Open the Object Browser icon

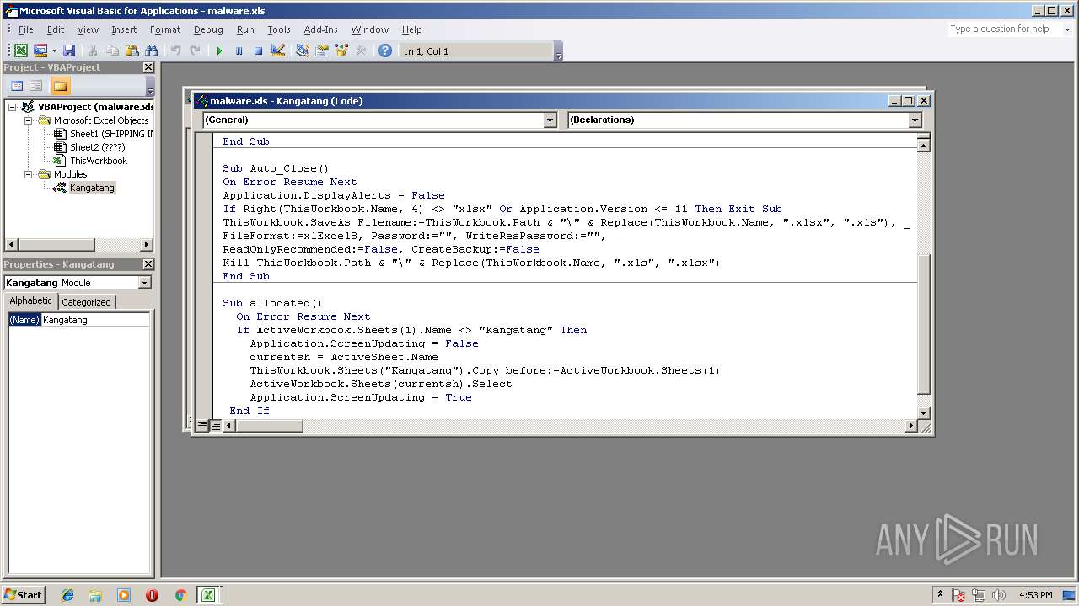pyautogui.click(x=341, y=51)
